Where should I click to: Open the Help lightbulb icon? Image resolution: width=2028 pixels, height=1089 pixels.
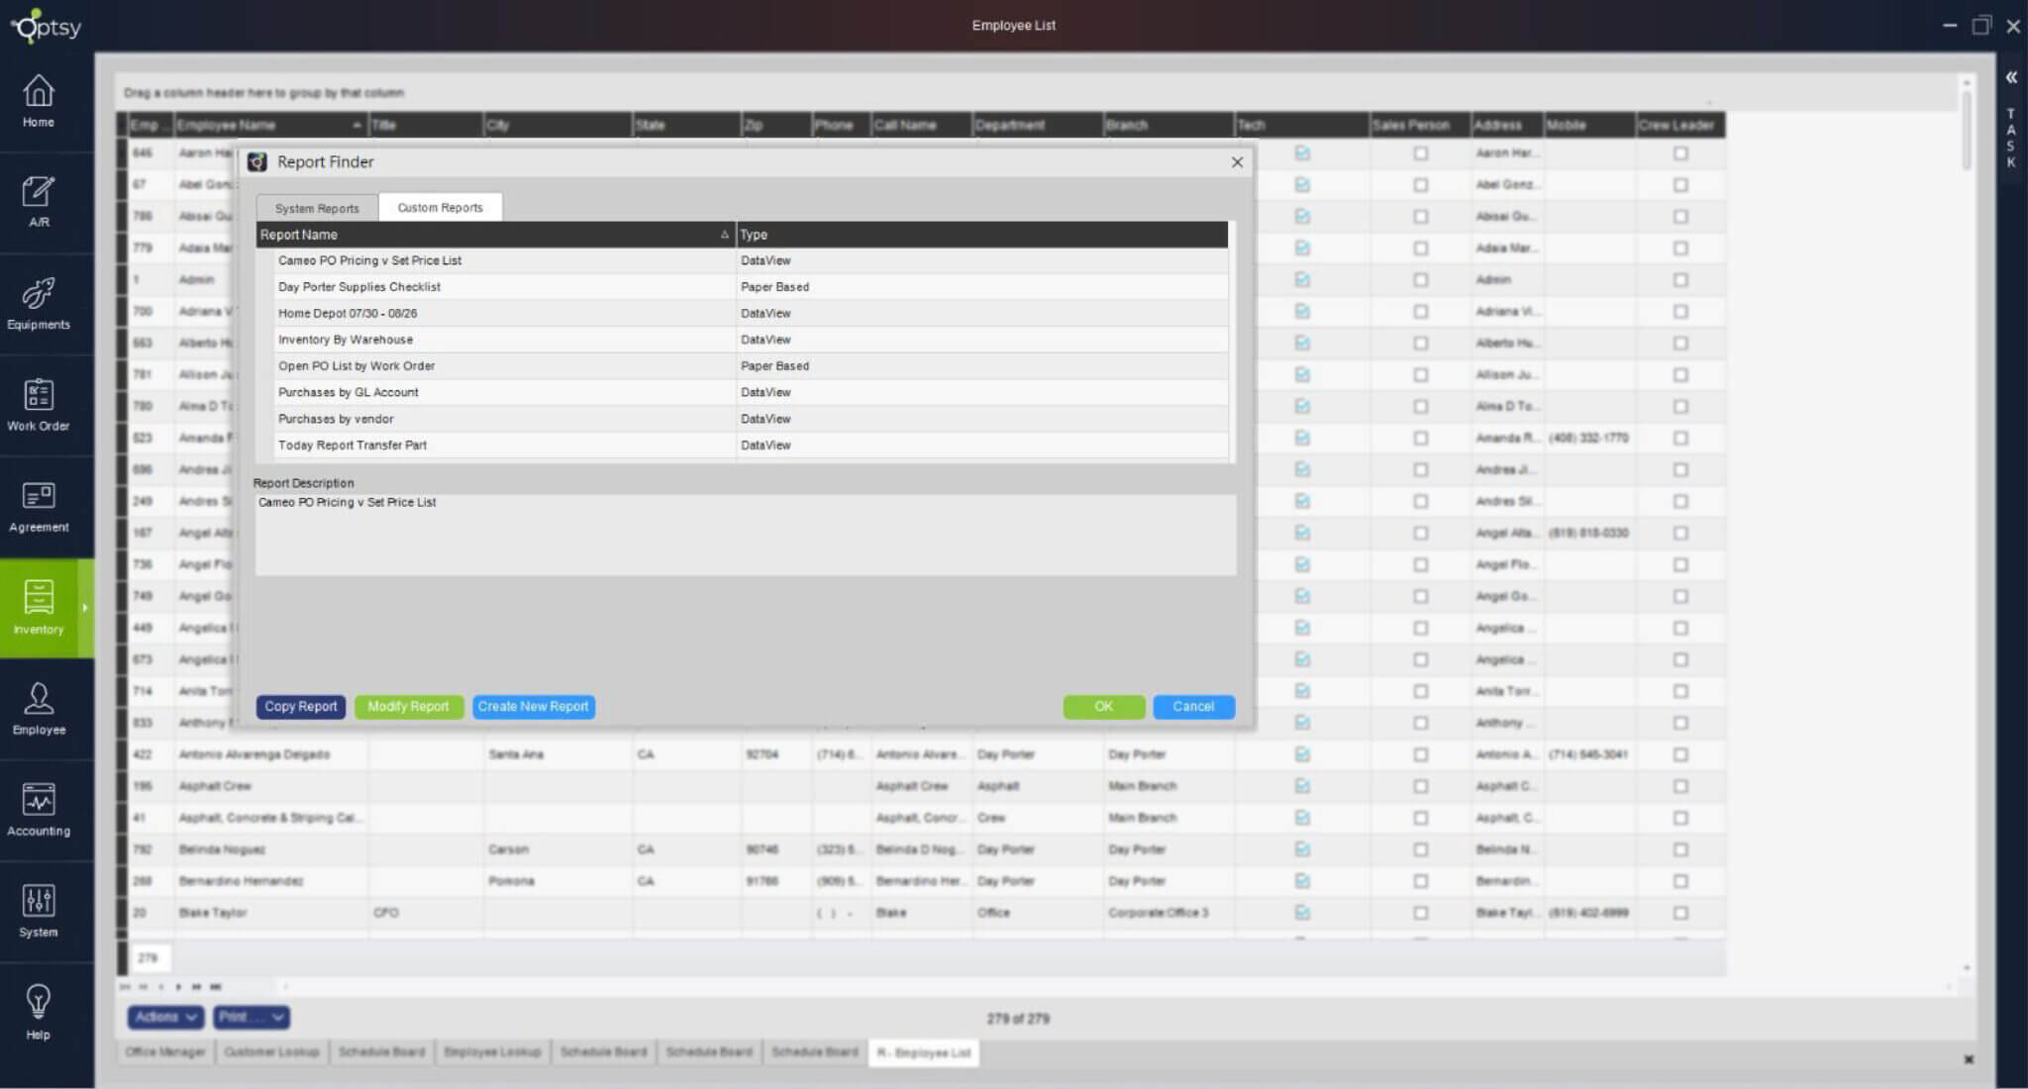tap(39, 1012)
